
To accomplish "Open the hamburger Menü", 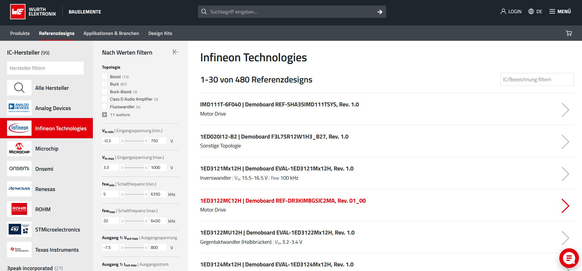I will pyautogui.click(x=552, y=12).
